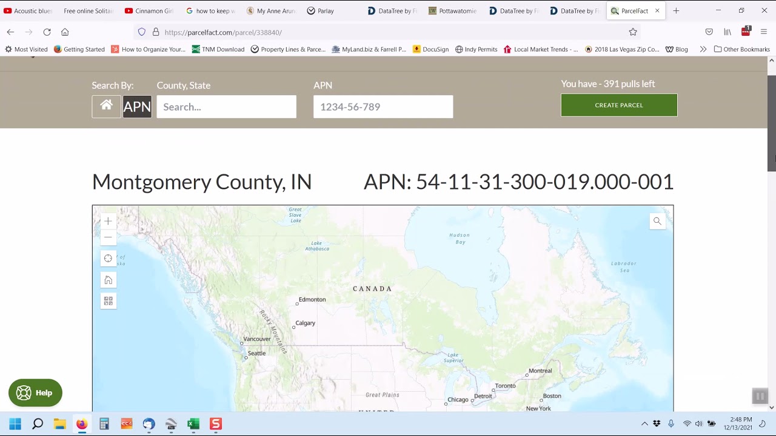Open the Most Visited bookmark folder

point(26,50)
